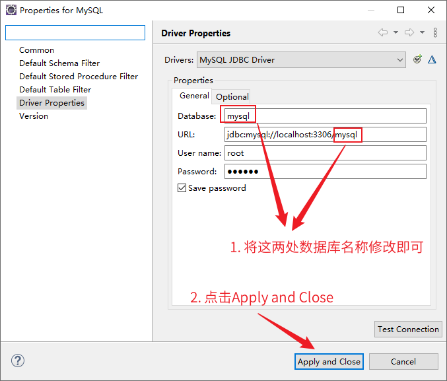Click the filter text search box
This screenshot has height=381, width=447.
[x=75, y=32]
